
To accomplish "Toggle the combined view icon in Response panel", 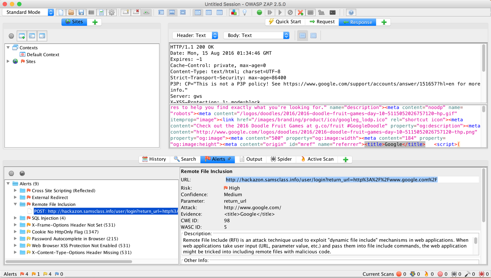I will [x=313, y=35].
